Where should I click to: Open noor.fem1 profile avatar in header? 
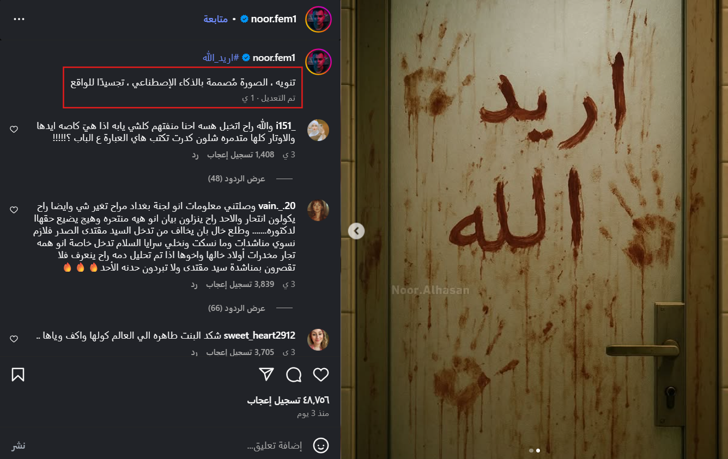coord(319,19)
